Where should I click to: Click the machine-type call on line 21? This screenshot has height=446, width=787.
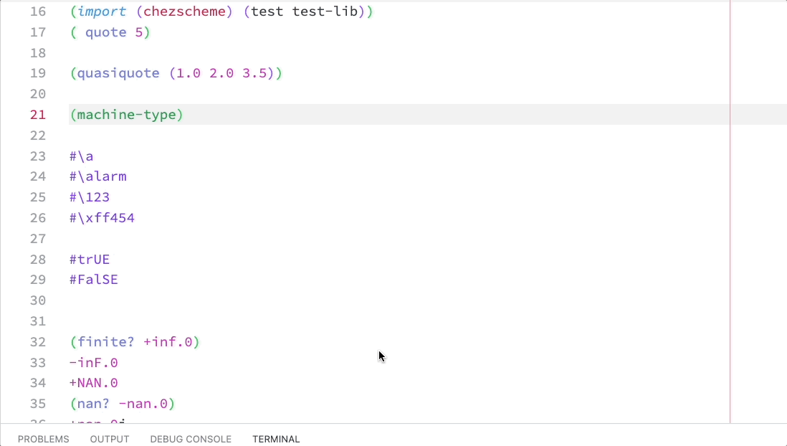[125, 114]
